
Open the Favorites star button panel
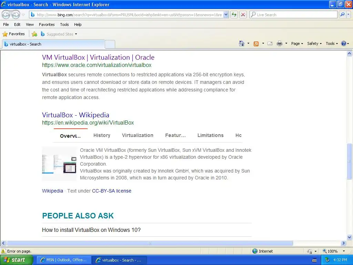[x=13, y=34]
